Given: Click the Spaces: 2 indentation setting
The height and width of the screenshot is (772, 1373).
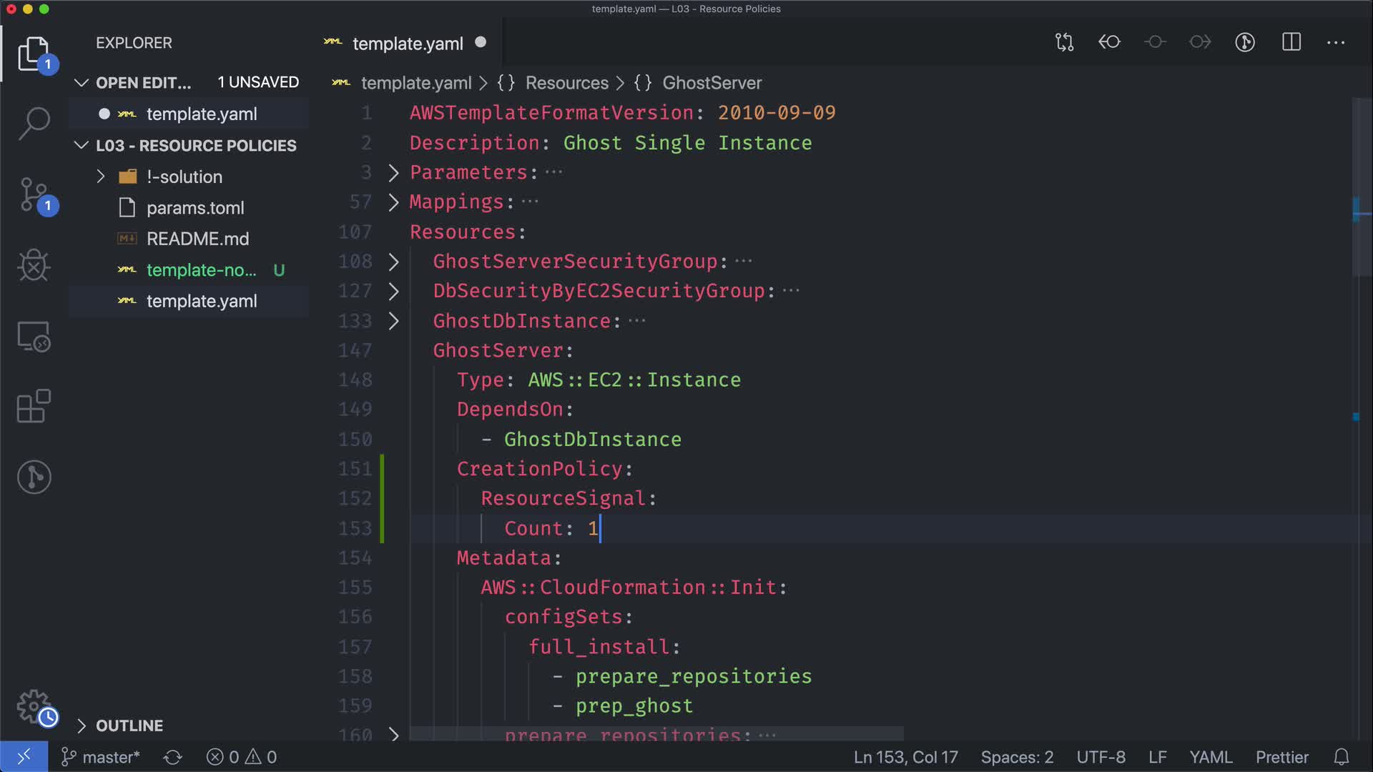Looking at the screenshot, I should pyautogui.click(x=1016, y=757).
